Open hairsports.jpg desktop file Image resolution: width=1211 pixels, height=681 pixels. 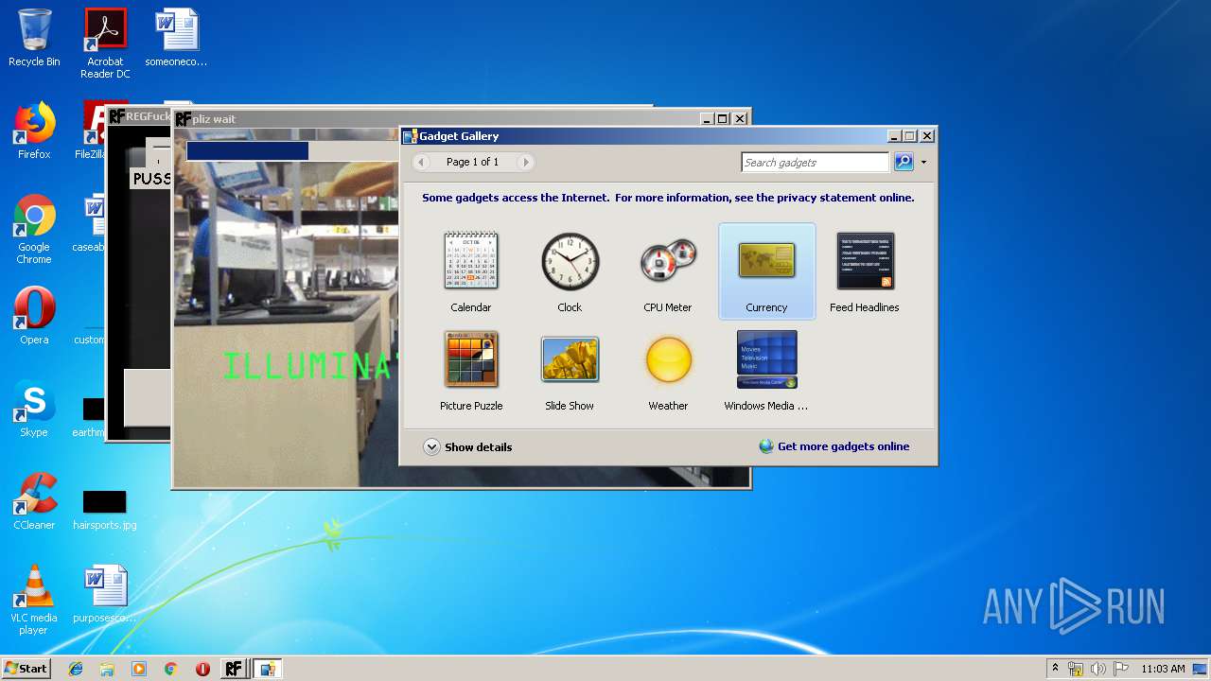(105, 509)
